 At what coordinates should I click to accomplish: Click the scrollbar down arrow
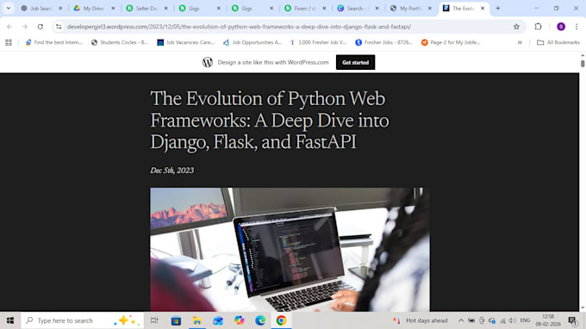click(x=583, y=307)
